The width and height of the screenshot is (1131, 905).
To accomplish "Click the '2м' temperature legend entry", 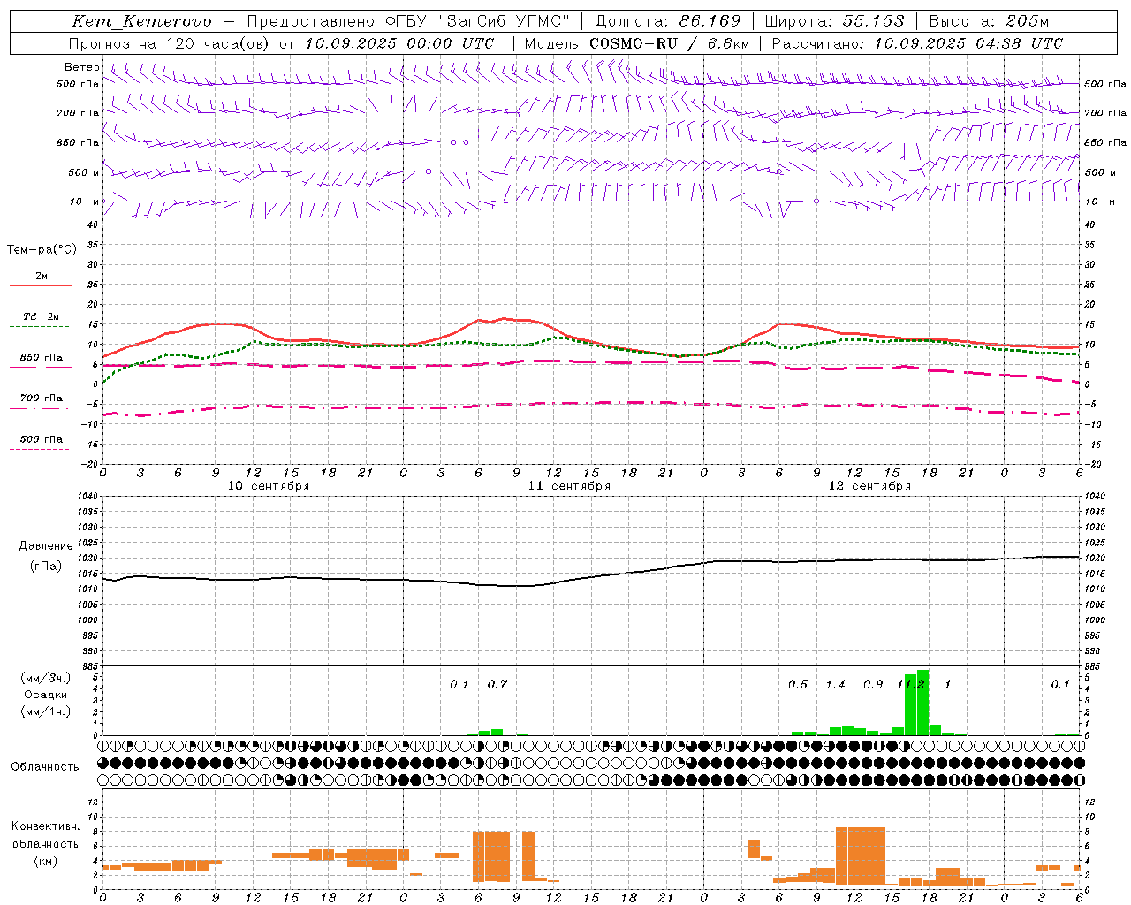I will coord(41,276).
